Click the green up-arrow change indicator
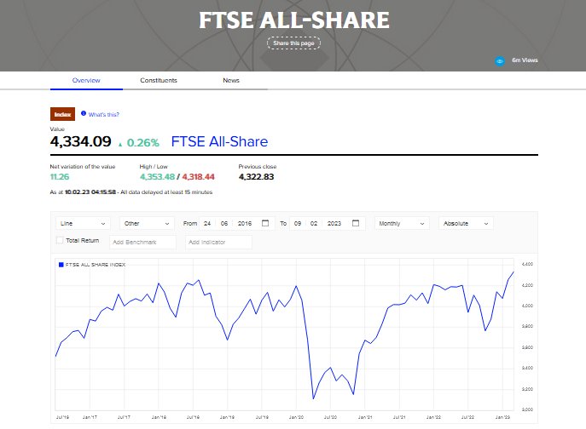586x429 pixels. click(x=120, y=144)
